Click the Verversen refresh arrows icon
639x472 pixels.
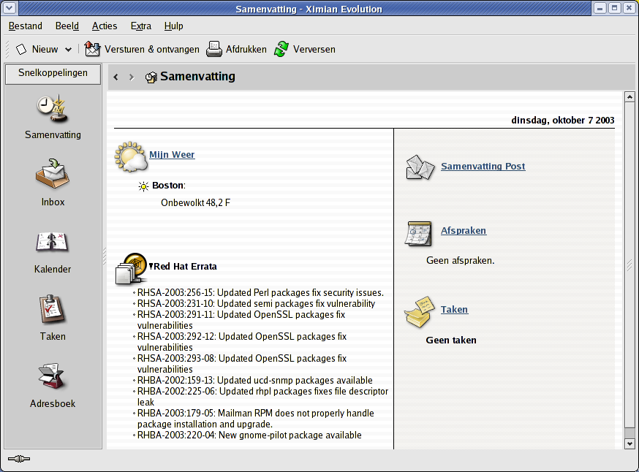[281, 49]
